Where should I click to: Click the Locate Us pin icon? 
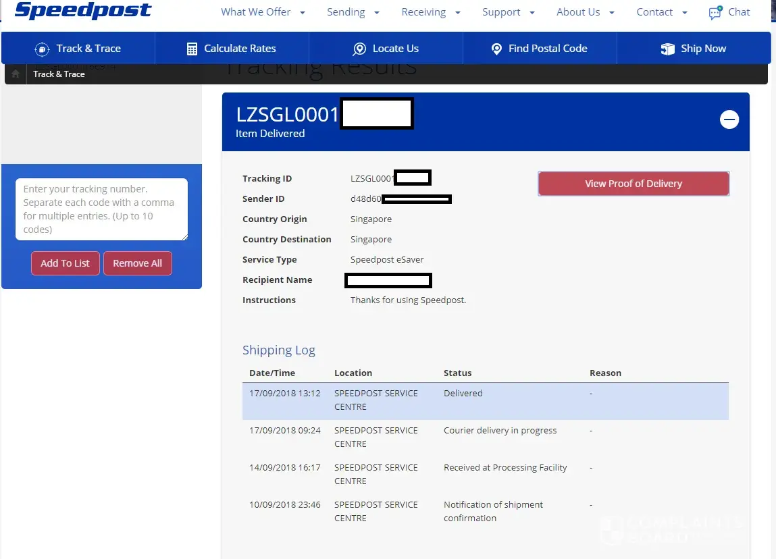359,49
